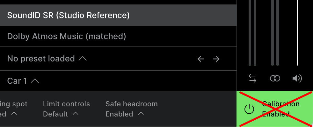
Task: Go to next preset with right arrow
Action: [x=216, y=59]
